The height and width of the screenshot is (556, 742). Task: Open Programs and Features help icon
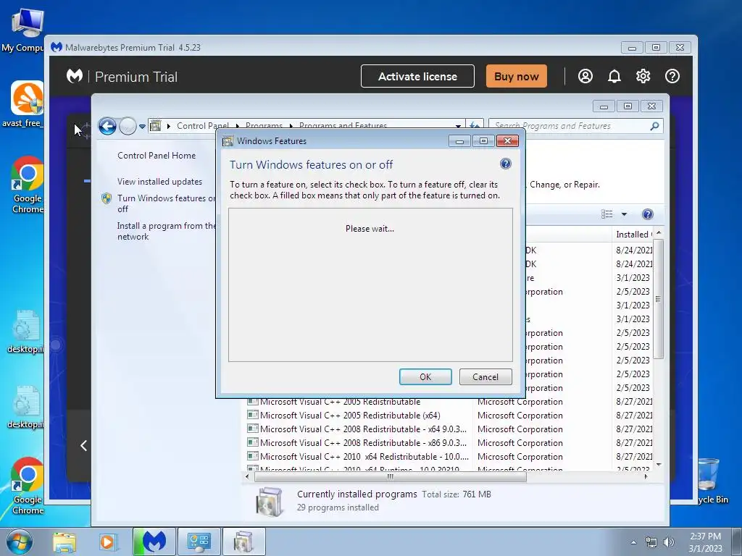[647, 214]
